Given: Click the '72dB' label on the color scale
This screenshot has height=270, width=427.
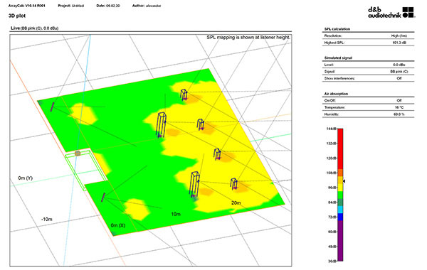Looking at the screenshot, I should (x=332, y=217).
